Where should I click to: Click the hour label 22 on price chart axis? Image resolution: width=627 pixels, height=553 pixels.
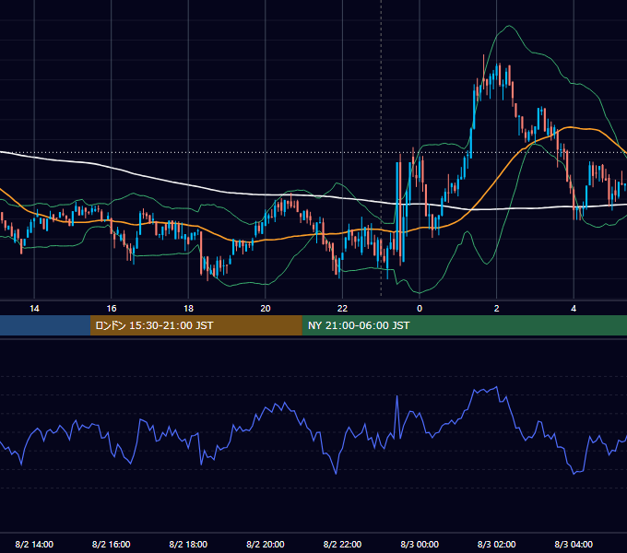click(x=342, y=309)
